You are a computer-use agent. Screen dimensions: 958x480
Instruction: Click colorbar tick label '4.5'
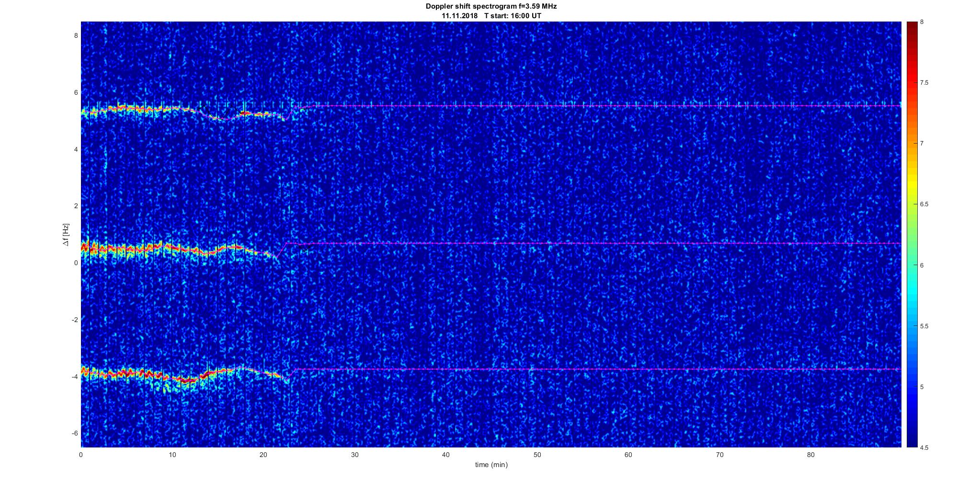click(x=924, y=448)
